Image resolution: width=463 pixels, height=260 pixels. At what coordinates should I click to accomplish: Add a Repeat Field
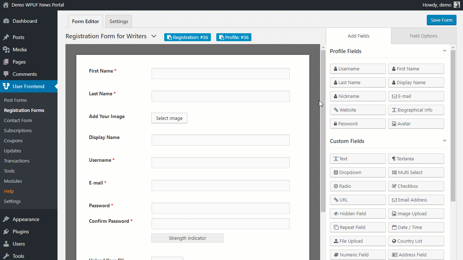pyautogui.click(x=358, y=227)
